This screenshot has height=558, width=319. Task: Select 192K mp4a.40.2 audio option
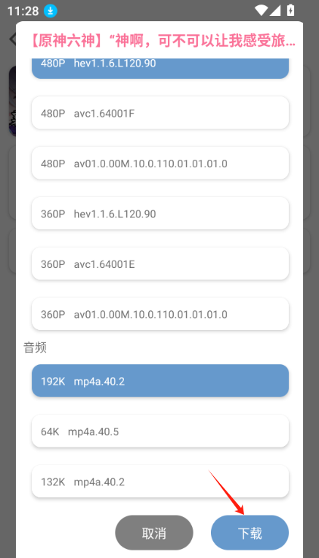pos(160,381)
